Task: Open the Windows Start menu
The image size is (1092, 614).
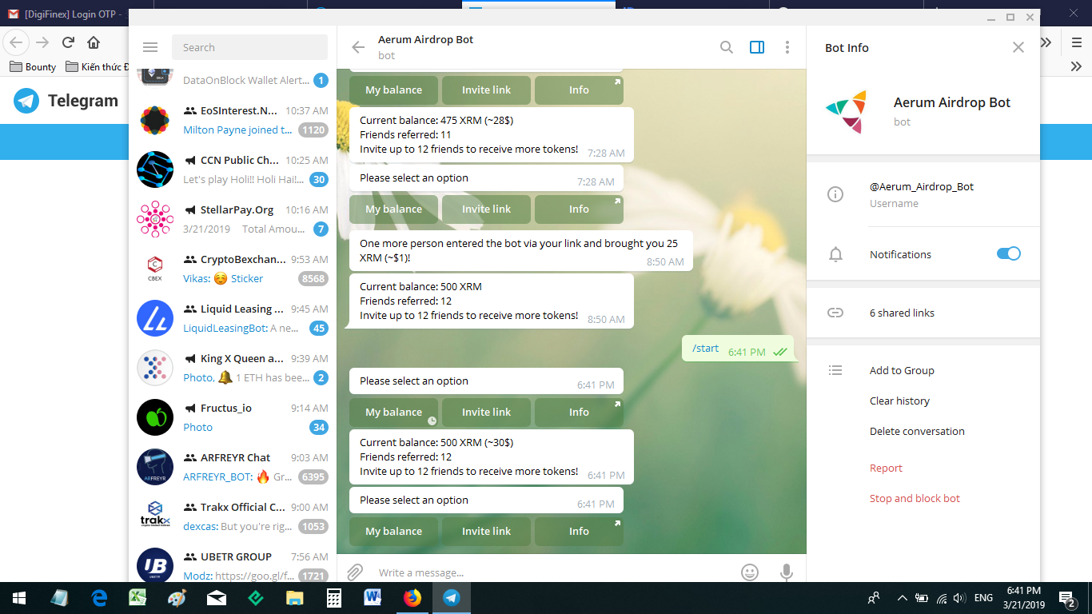Action: pyautogui.click(x=18, y=598)
